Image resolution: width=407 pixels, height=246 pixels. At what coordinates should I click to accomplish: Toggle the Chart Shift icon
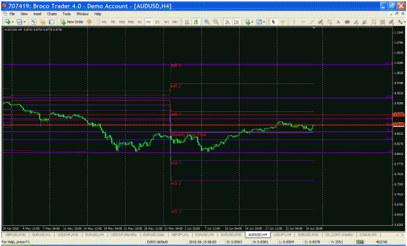(236, 22)
